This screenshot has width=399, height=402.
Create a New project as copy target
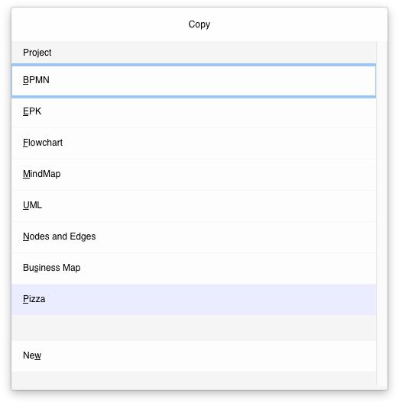[x=193, y=356]
